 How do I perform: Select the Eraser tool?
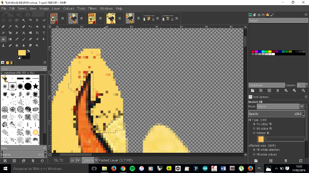point(30,39)
